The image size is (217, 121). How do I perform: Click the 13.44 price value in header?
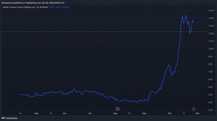51,7
